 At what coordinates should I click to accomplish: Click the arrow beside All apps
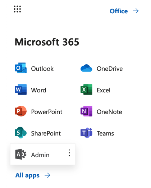47,175
